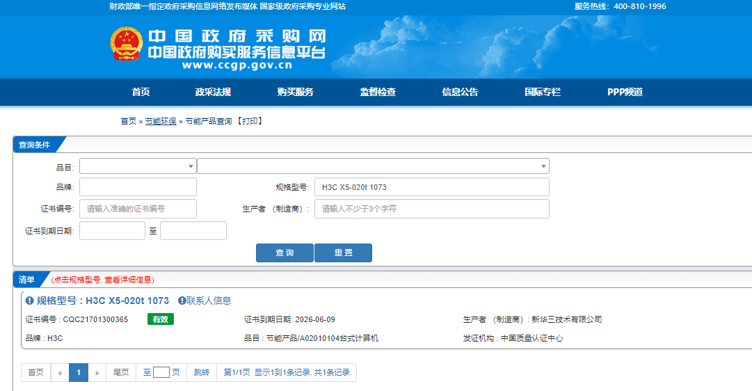Screen dimensions: 752x391
Task: Select 监督检查 in navigation bar
Action: (378, 92)
